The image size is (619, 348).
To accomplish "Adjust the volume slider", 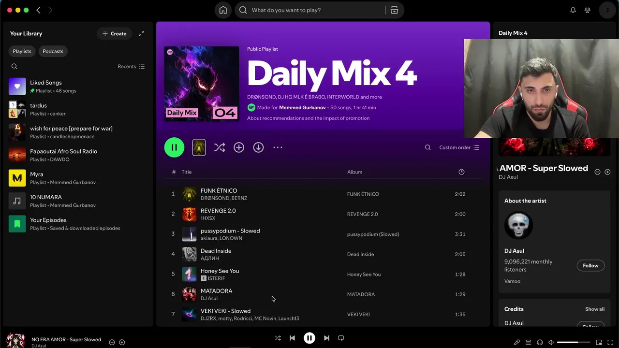I will coord(574,342).
